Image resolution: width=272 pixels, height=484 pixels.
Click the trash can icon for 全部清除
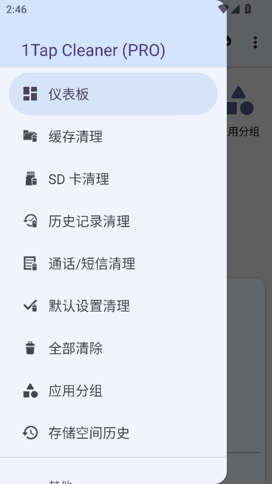(30, 348)
